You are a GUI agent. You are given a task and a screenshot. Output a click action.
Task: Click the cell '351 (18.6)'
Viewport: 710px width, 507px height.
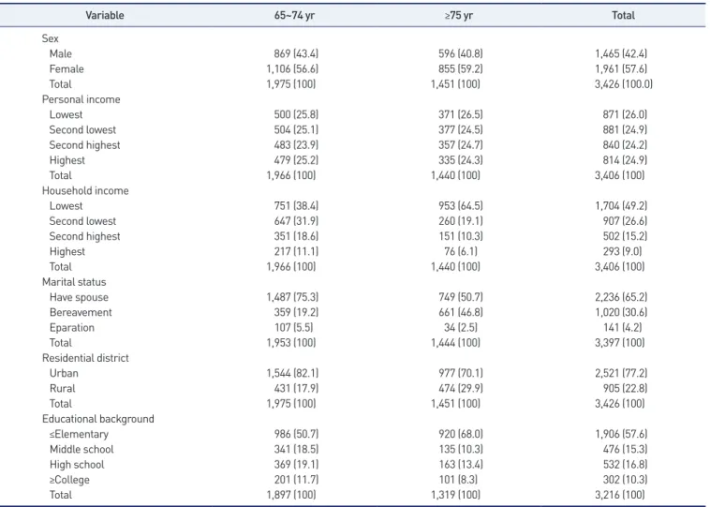click(x=296, y=236)
